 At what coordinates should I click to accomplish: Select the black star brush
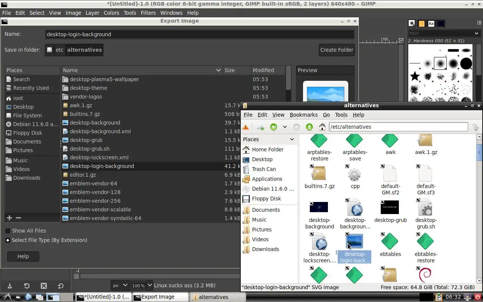(415, 76)
